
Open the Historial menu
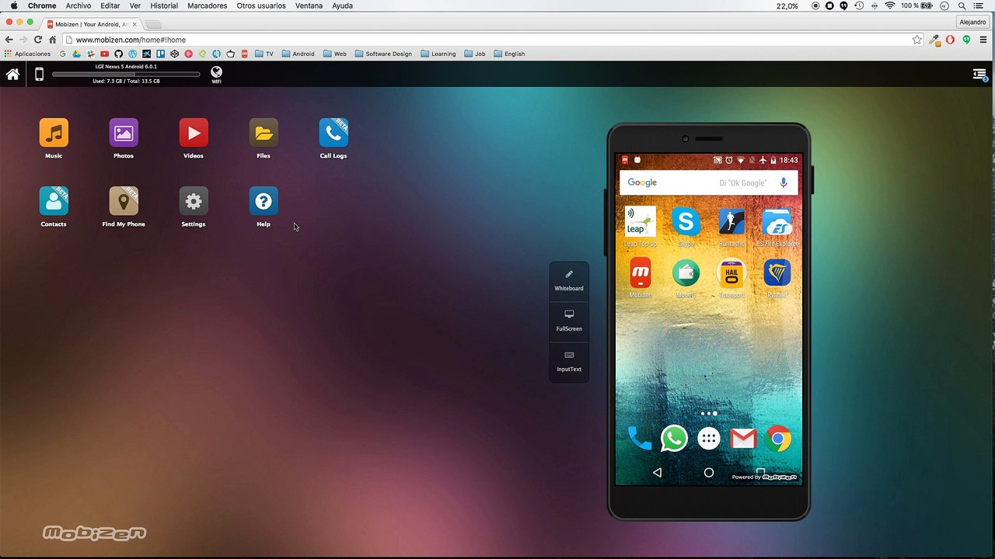[x=164, y=5]
